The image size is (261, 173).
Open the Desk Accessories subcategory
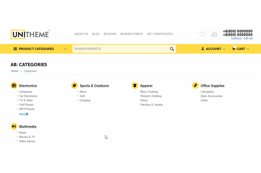pyautogui.click(x=211, y=96)
